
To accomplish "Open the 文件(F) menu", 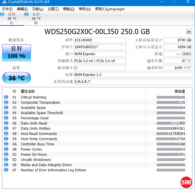I will [x=7, y=9].
